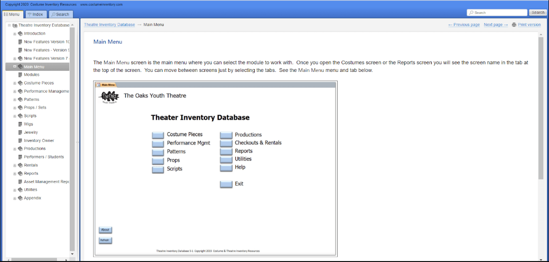Open the Print version link
Image resolution: width=549 pixels, height=262 pixels.
(x=529, y=25)
